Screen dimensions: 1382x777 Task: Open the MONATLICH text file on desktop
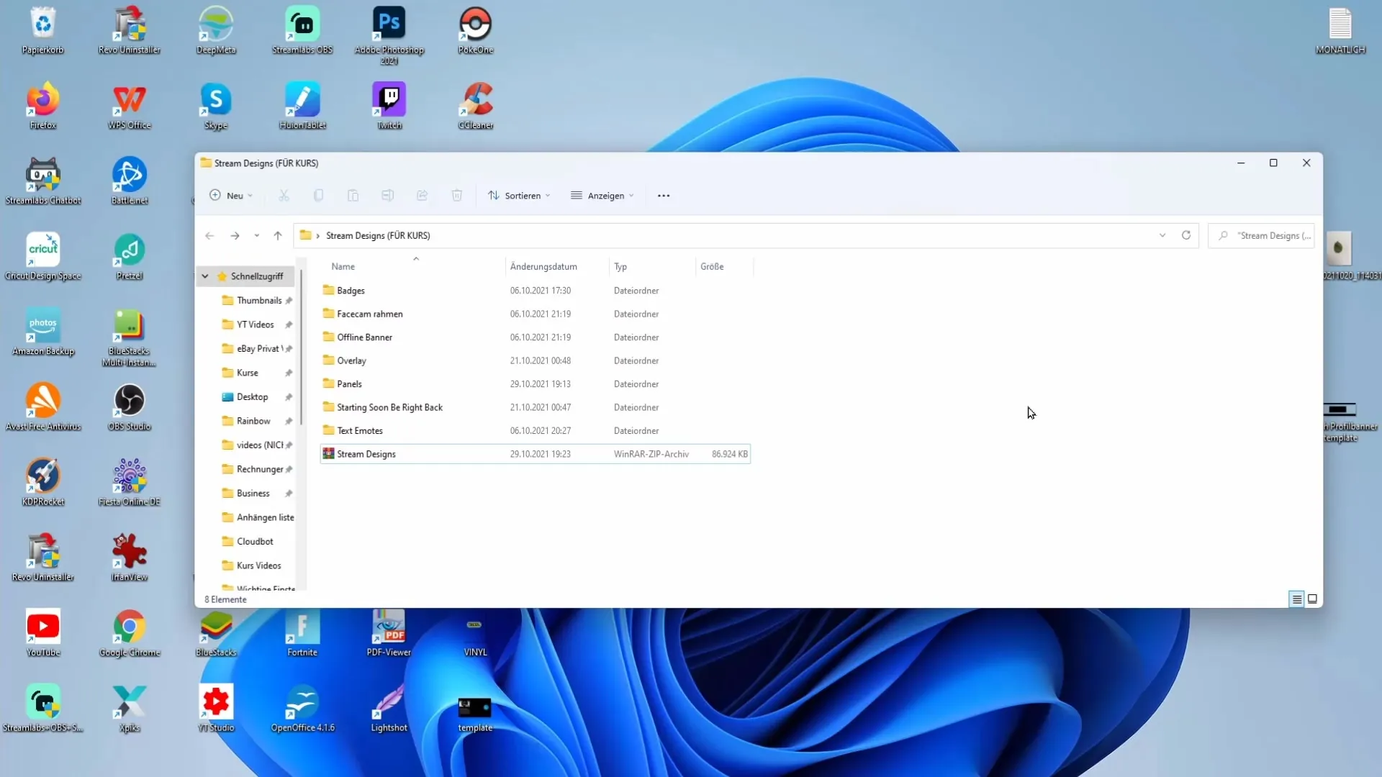pyautogui.click(x=1340, y=30)
